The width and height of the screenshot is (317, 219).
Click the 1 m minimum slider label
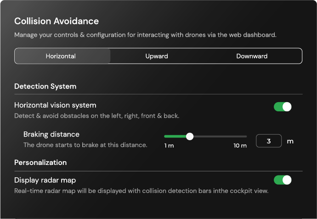click(x=169, y=146)
